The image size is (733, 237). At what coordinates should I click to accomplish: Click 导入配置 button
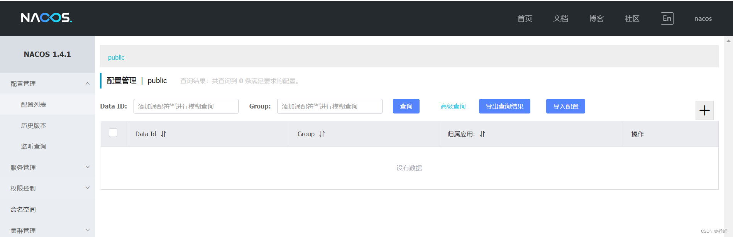(x=565, y=106)
